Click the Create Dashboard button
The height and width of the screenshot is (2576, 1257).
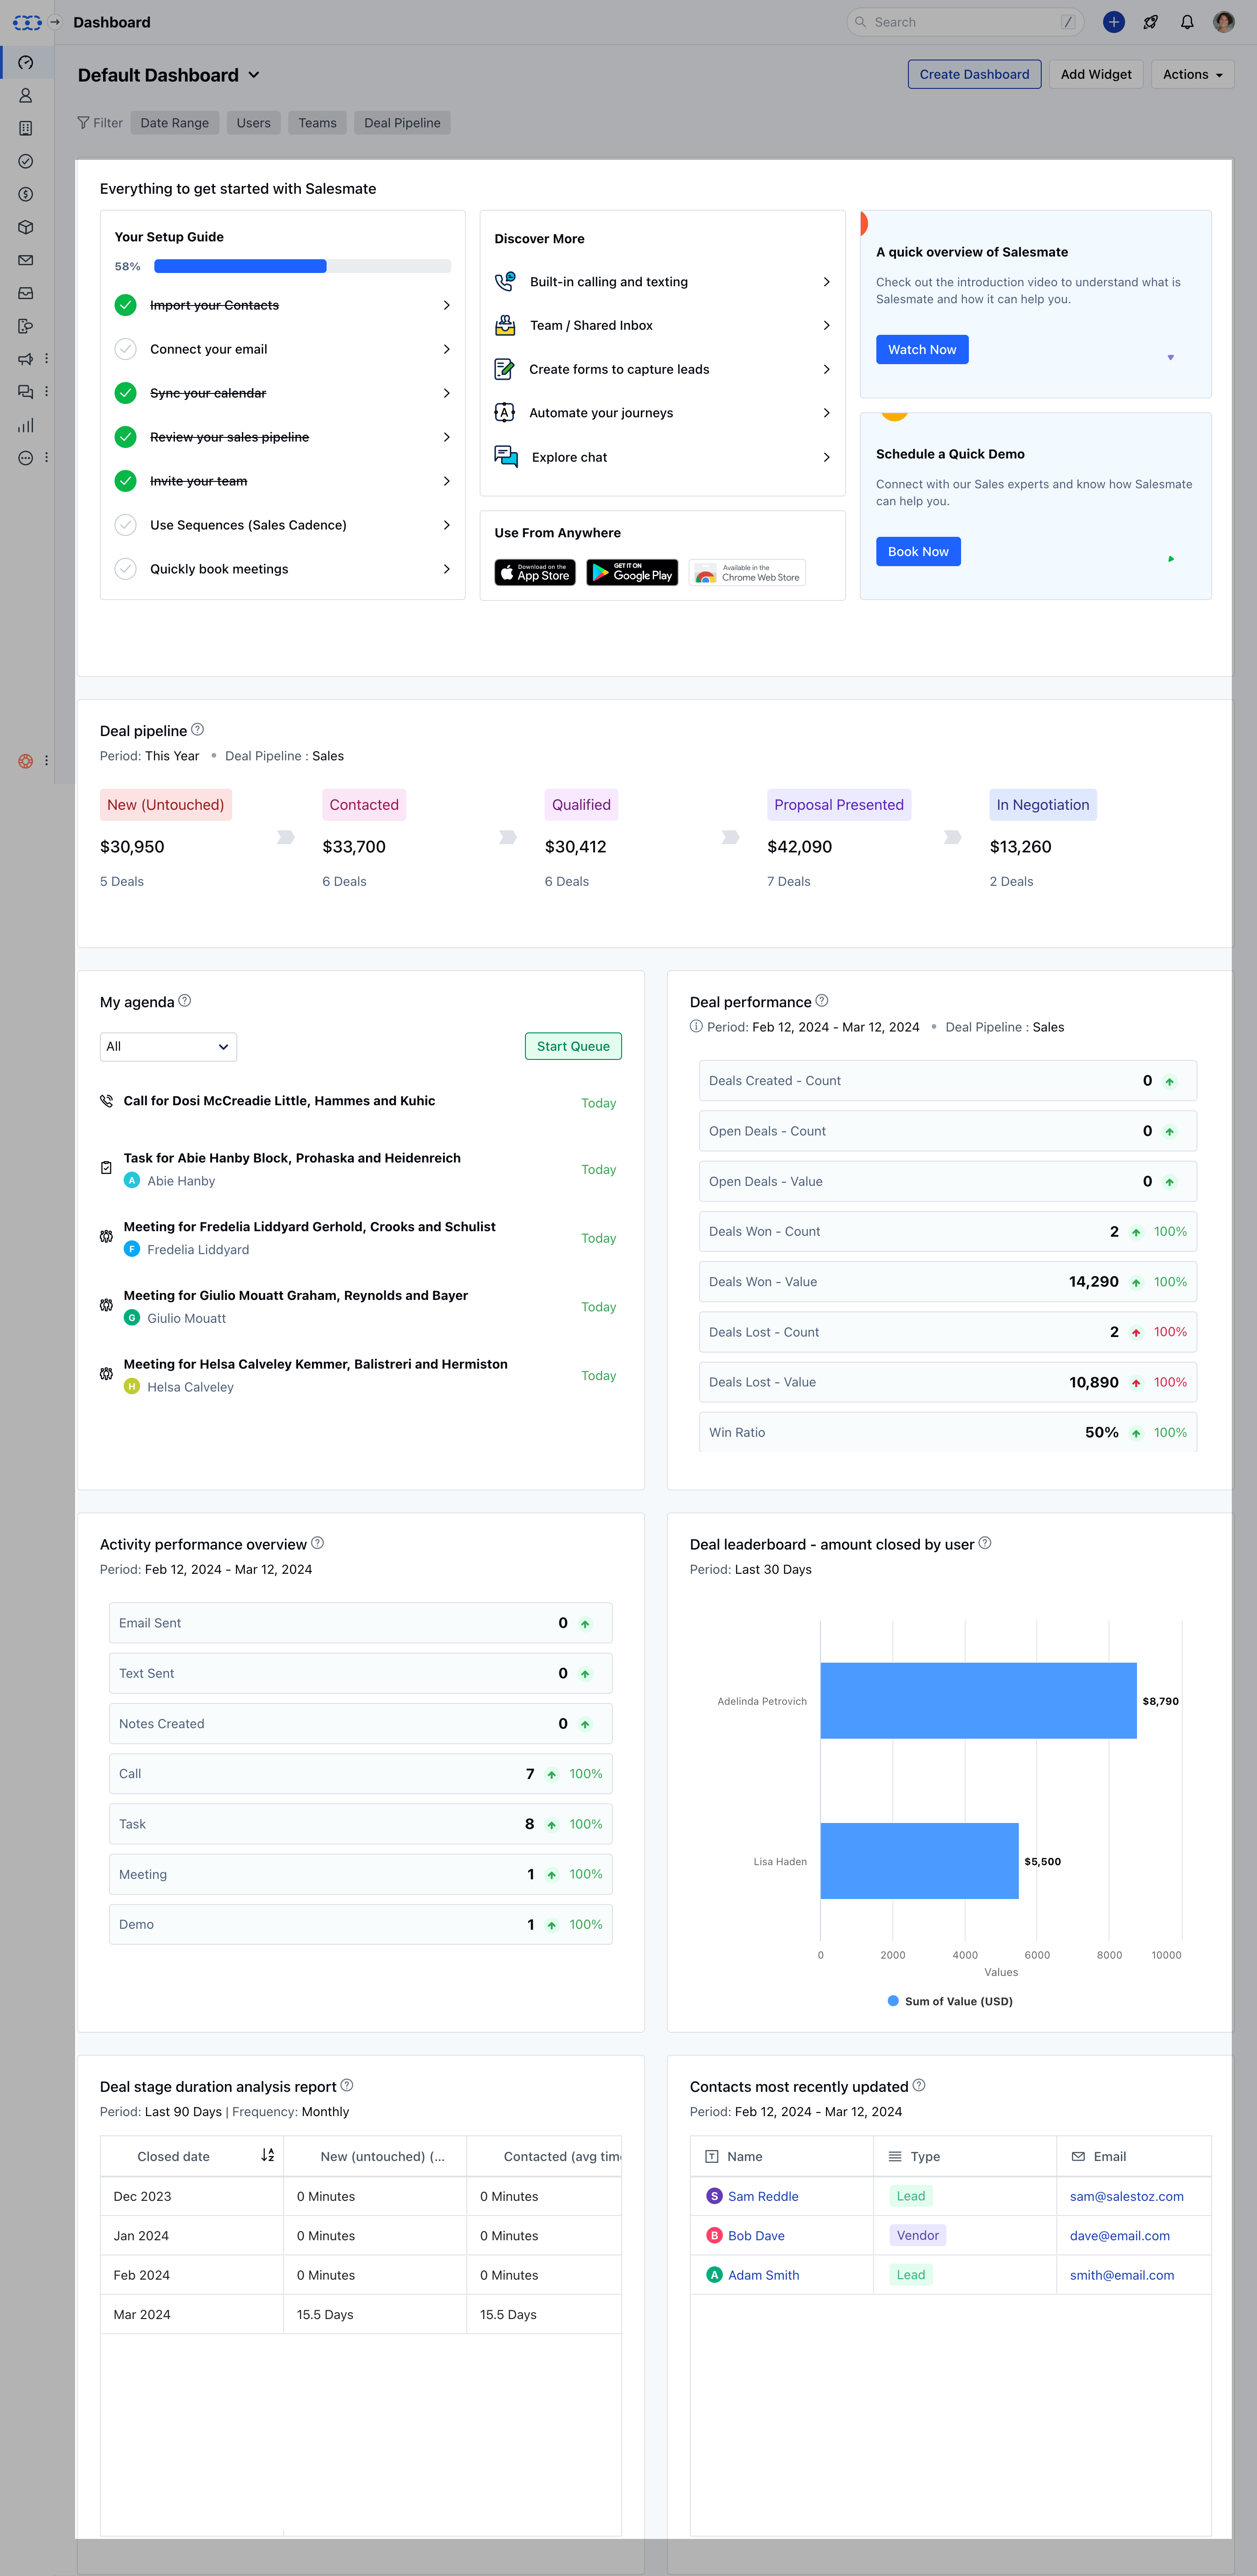click(x=974, y=74)
